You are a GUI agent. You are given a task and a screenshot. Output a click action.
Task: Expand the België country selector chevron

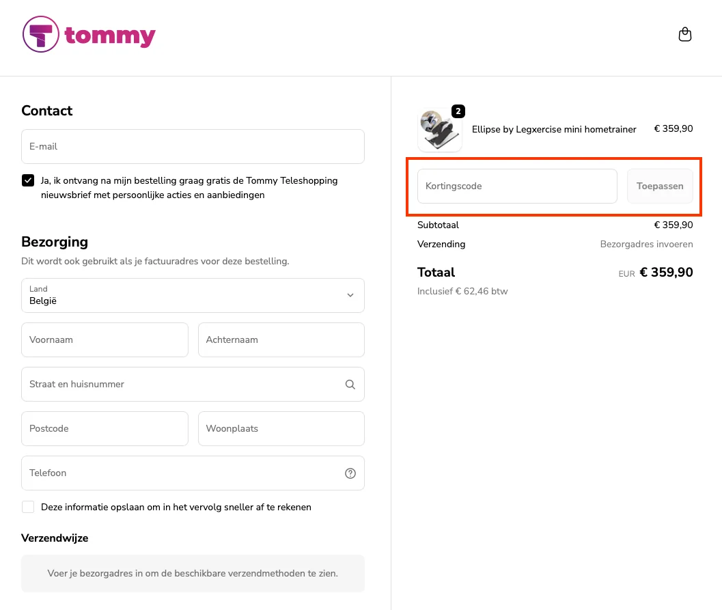[350, 295]
